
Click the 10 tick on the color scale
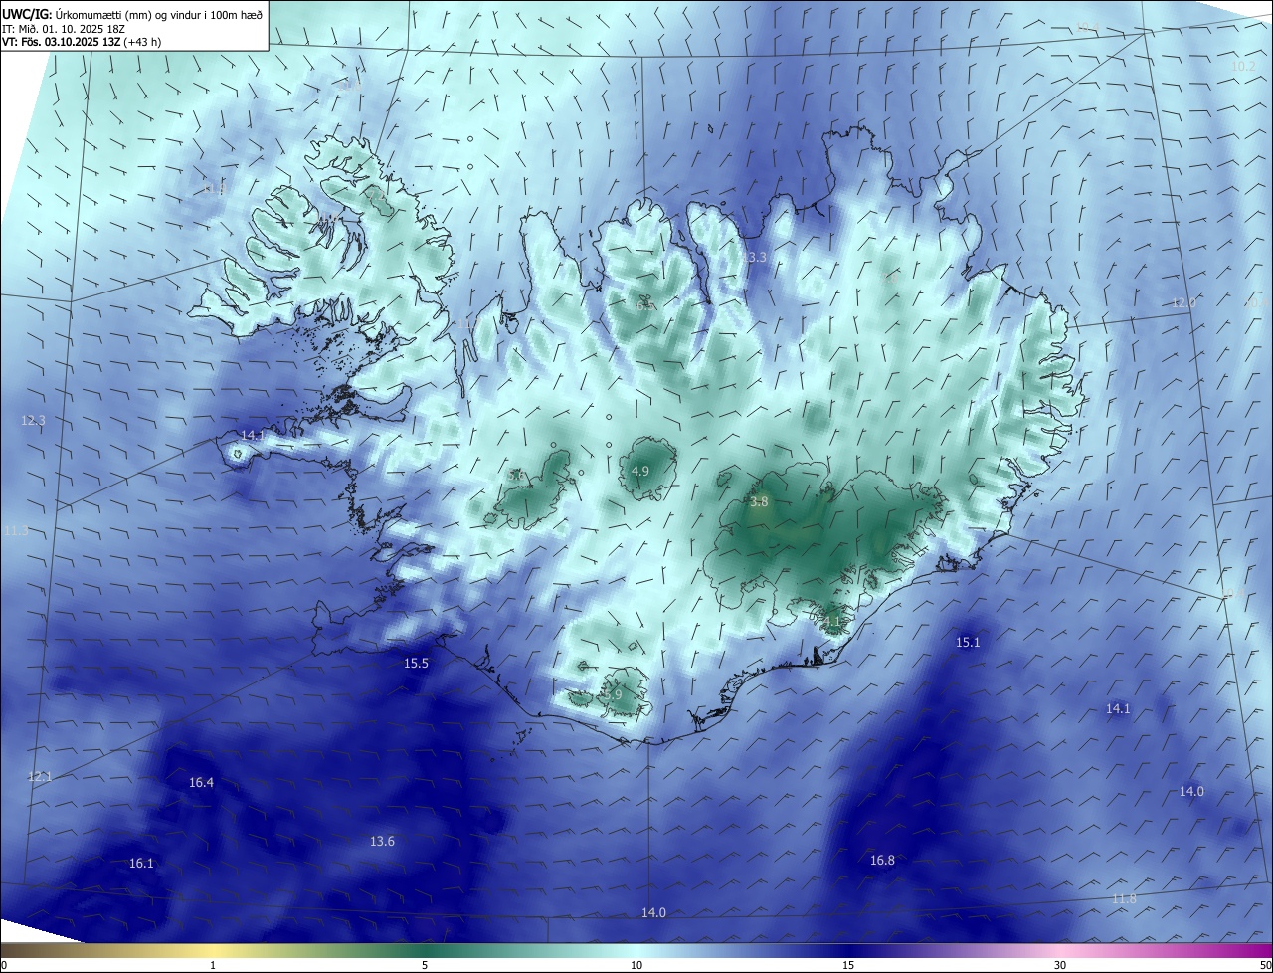click(636, 965)
